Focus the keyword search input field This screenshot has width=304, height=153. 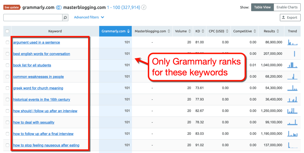[33, 18]
